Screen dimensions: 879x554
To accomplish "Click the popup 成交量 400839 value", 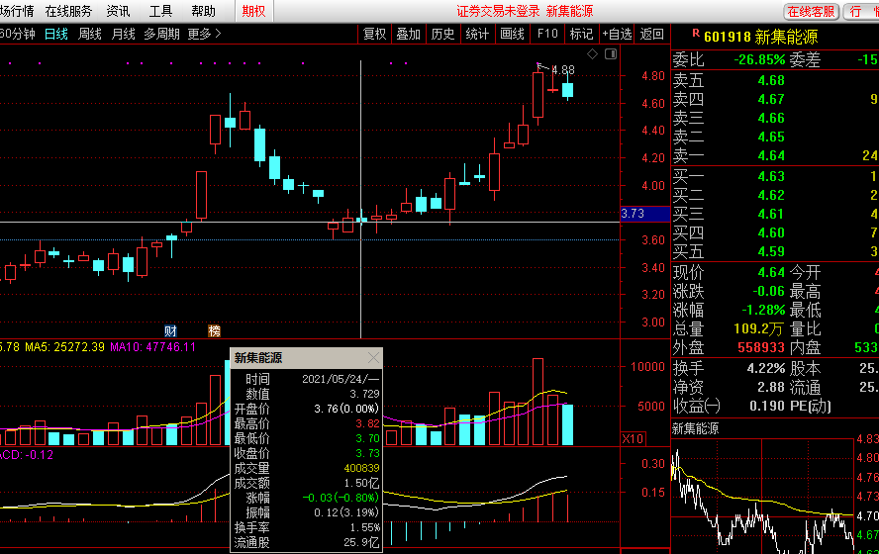I will 361,468.
